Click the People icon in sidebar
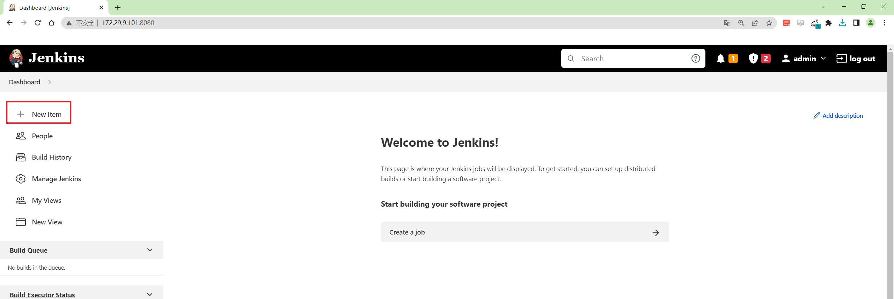The width and height of the screenshot is (894, 299). click(x=21, y=136)
